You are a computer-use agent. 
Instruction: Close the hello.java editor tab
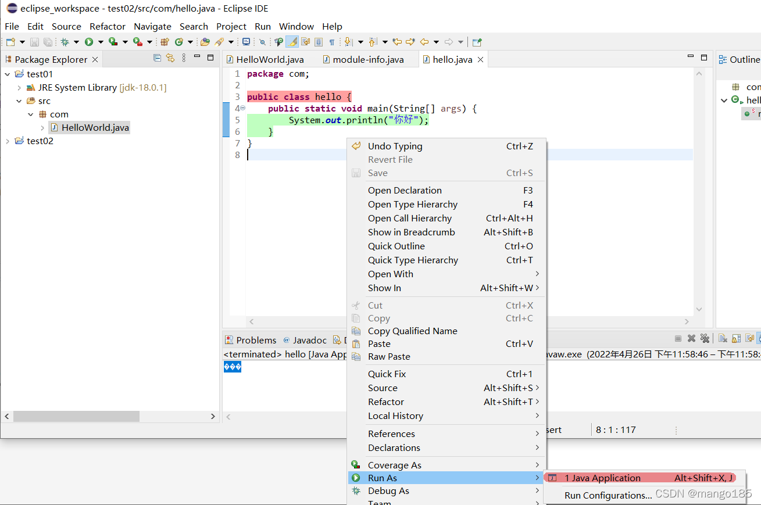coord(480,59)
